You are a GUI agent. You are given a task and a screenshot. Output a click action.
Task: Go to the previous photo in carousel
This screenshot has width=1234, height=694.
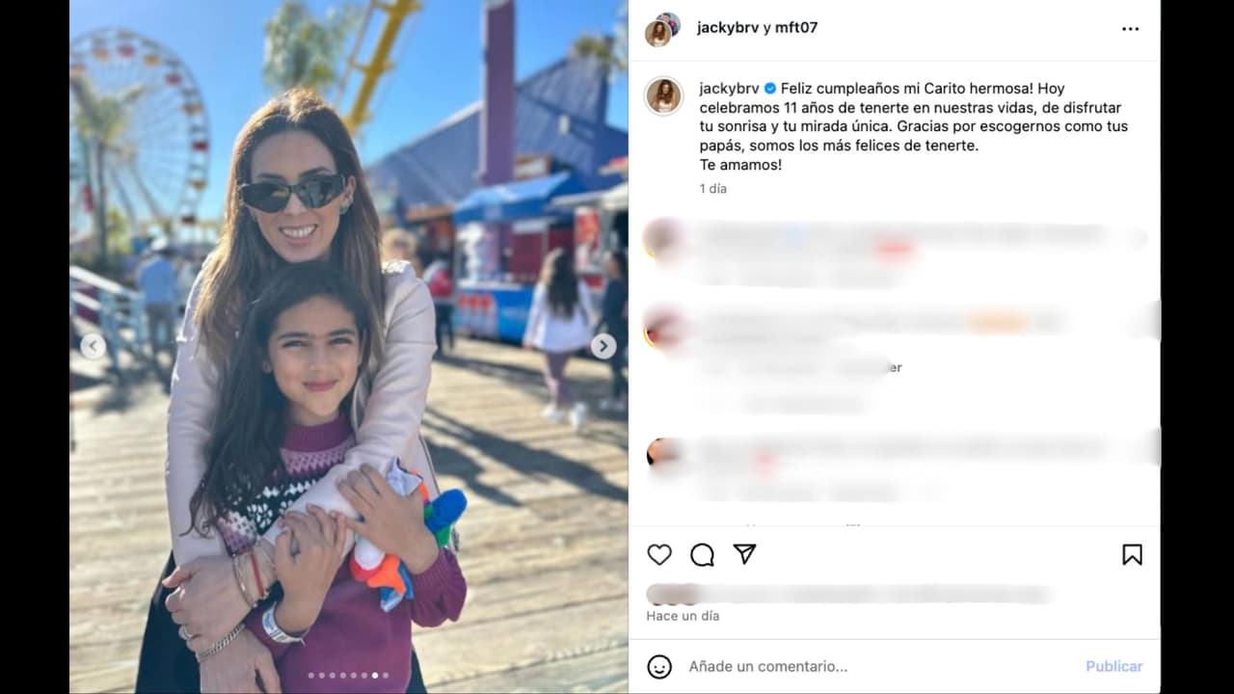[93, 346]
